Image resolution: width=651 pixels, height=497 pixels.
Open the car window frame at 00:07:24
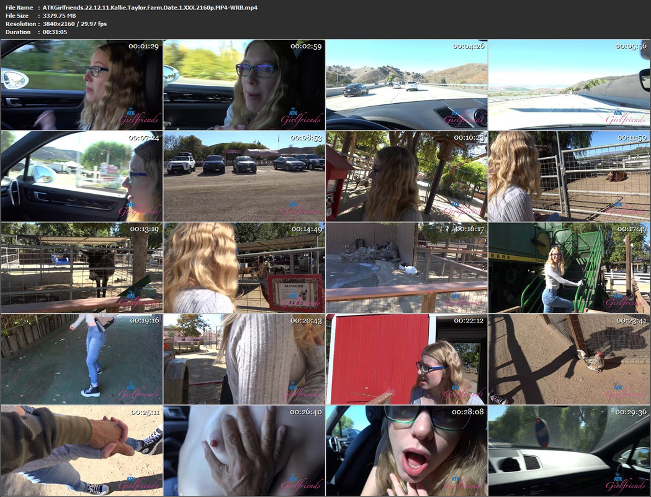click(82, 176)
